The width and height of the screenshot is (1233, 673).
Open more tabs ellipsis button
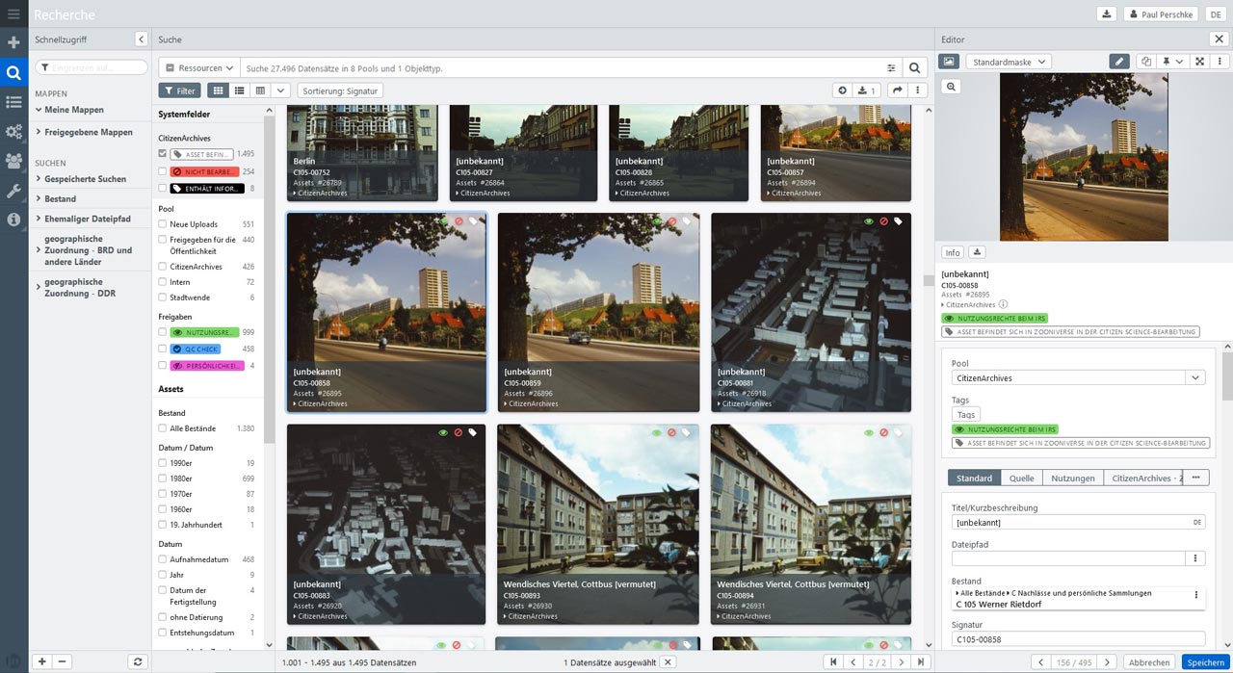click(x=1195, y=478)
